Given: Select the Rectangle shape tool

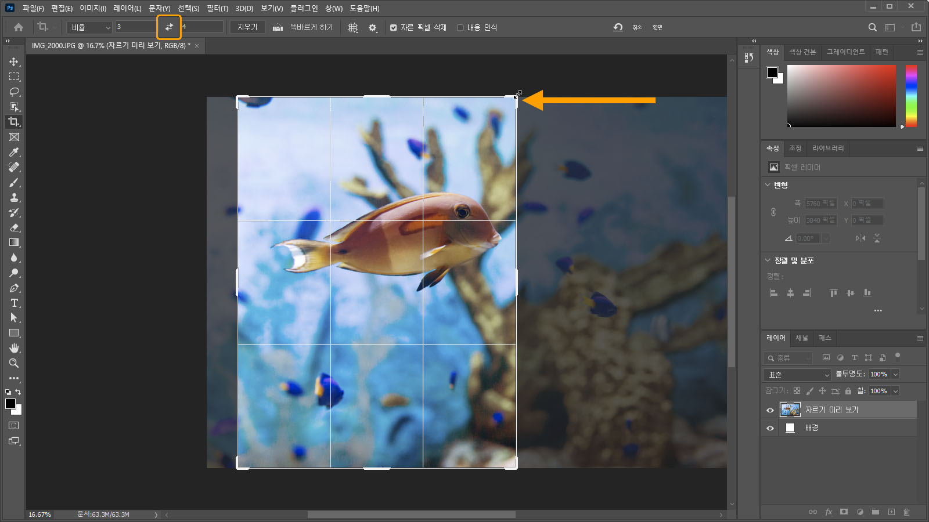Looking at the screenshot, I should tap(14, 333).
